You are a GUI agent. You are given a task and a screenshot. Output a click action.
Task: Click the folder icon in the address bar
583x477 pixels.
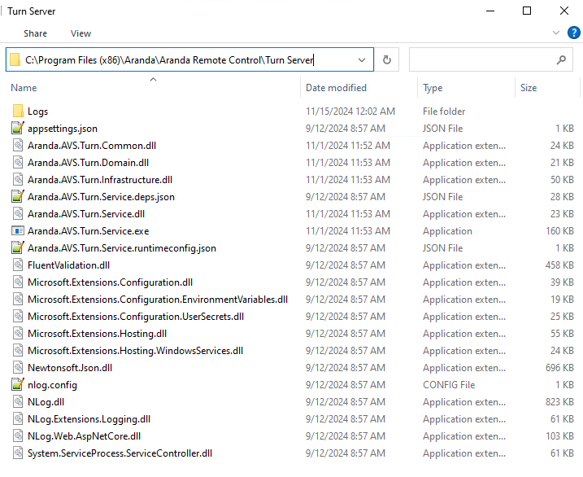point(15,59)
